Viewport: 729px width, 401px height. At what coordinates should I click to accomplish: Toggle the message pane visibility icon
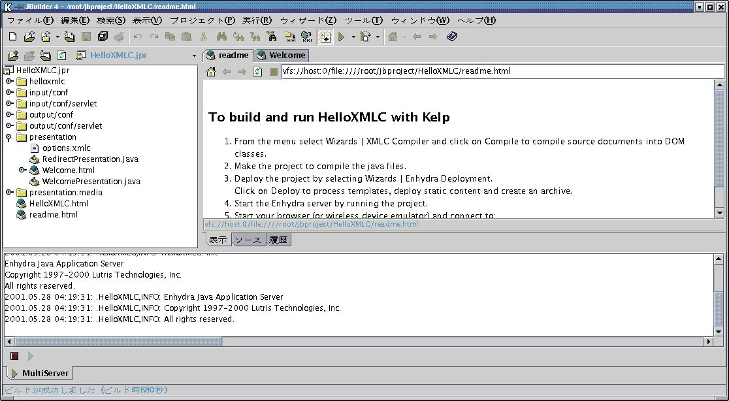coord(325,37)
